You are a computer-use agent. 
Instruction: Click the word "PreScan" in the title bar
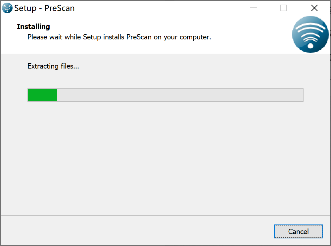click(x=60, y=8)
